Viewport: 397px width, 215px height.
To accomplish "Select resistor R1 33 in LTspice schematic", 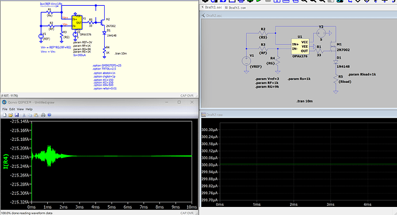I will [x=319, y=51].
